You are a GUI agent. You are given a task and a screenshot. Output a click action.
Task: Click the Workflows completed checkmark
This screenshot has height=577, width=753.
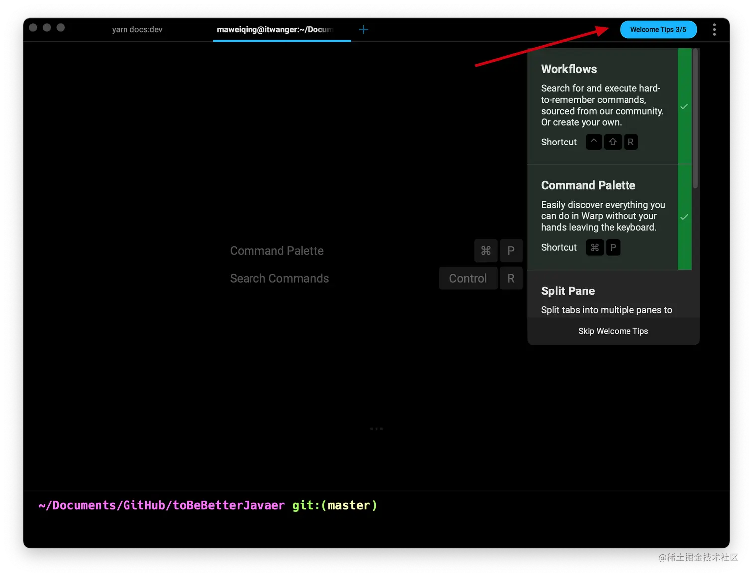[684, 106]
